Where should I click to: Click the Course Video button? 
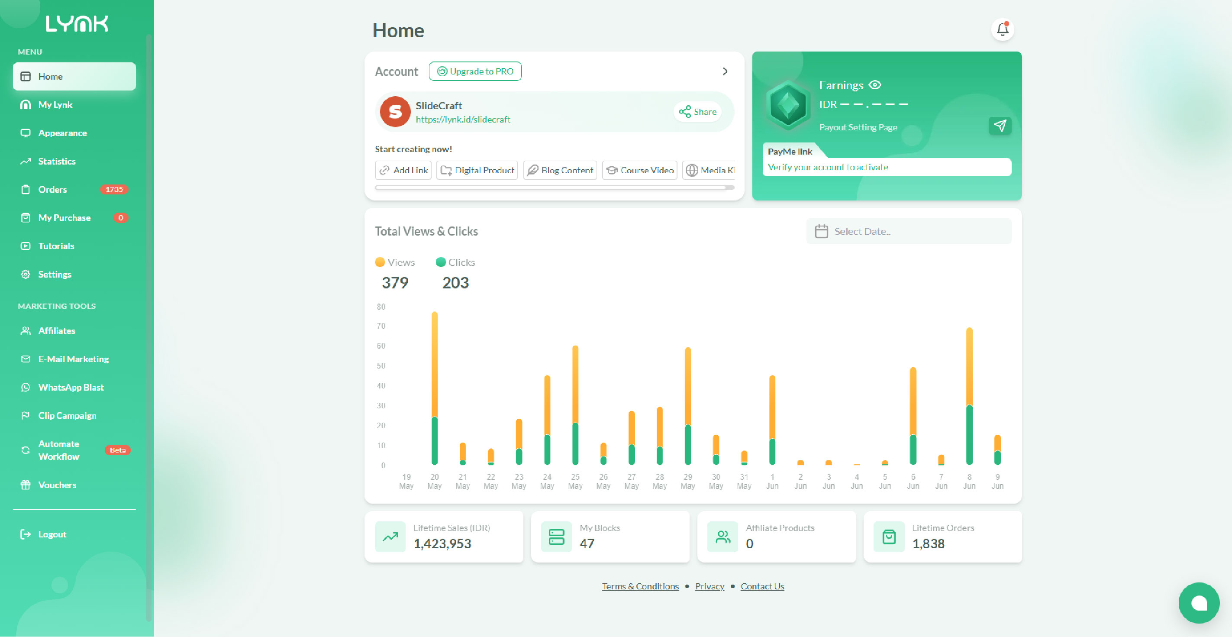640,170
